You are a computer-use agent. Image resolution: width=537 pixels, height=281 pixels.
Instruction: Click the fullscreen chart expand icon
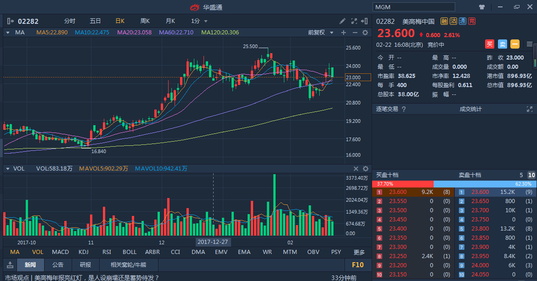tap(354, 21)
